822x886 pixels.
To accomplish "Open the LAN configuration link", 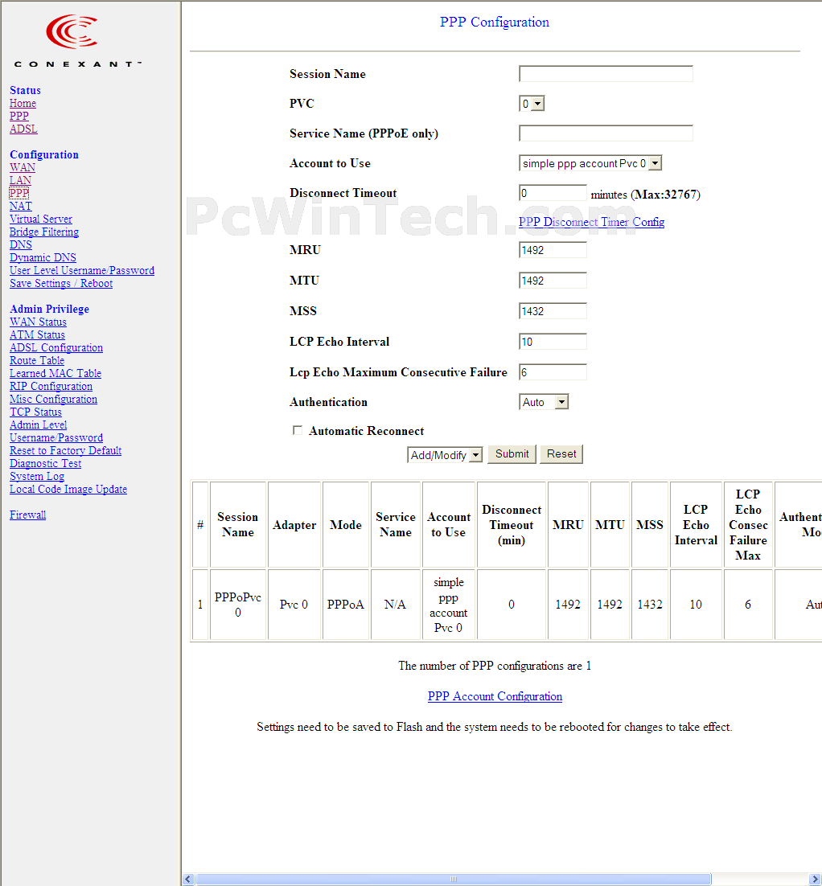I will [20, 180].
